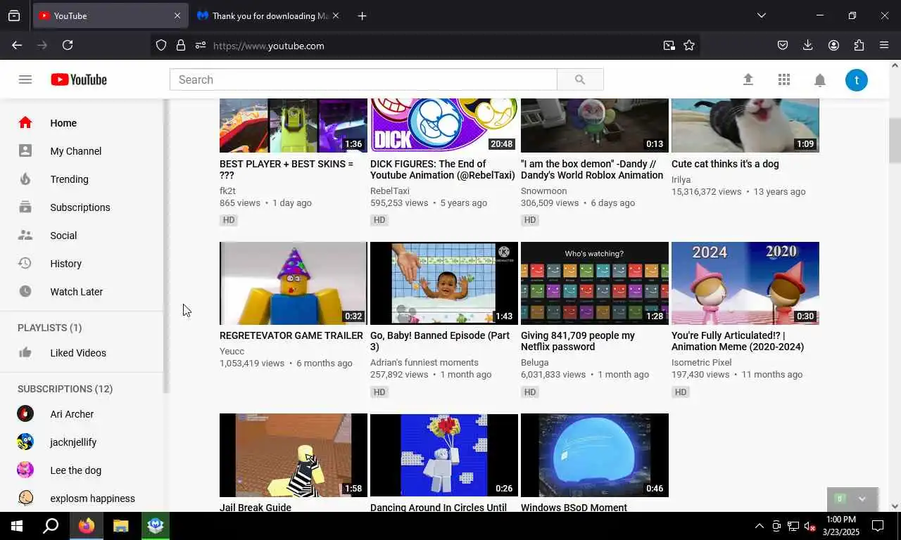Click the Social people icon
Screen dimensions: 901x540
pyautogui.click(x=25, y=235)
